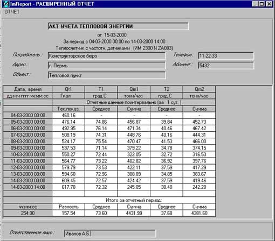The image size is (275, 241).
Task: Click Qt1 value 476.14
Action: click(68, 122)
